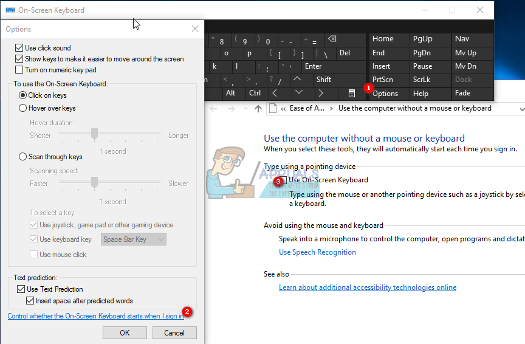Enable Turn on numeric key pad
The image size is (525, 344).
click(19, 71)
